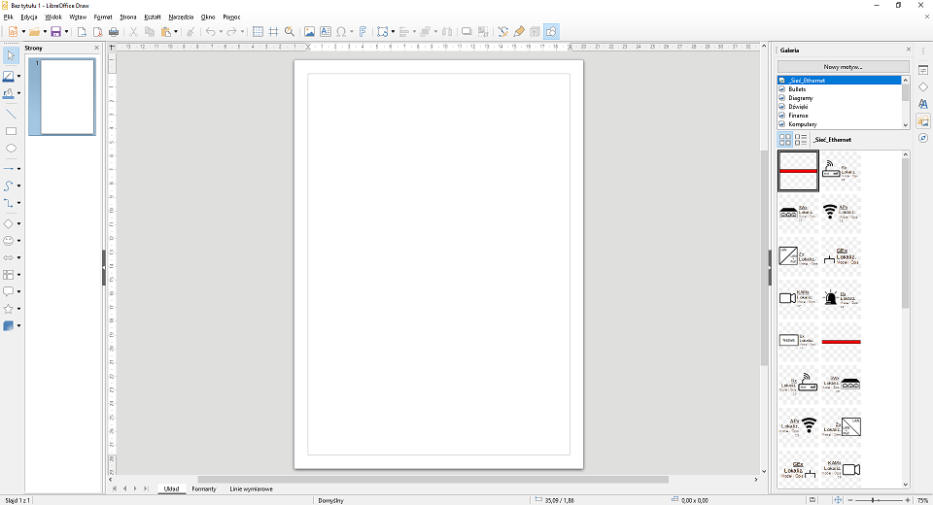The image size is (933, 505).
Task: Toggle helplines while moving
Action: coord(274,32)
